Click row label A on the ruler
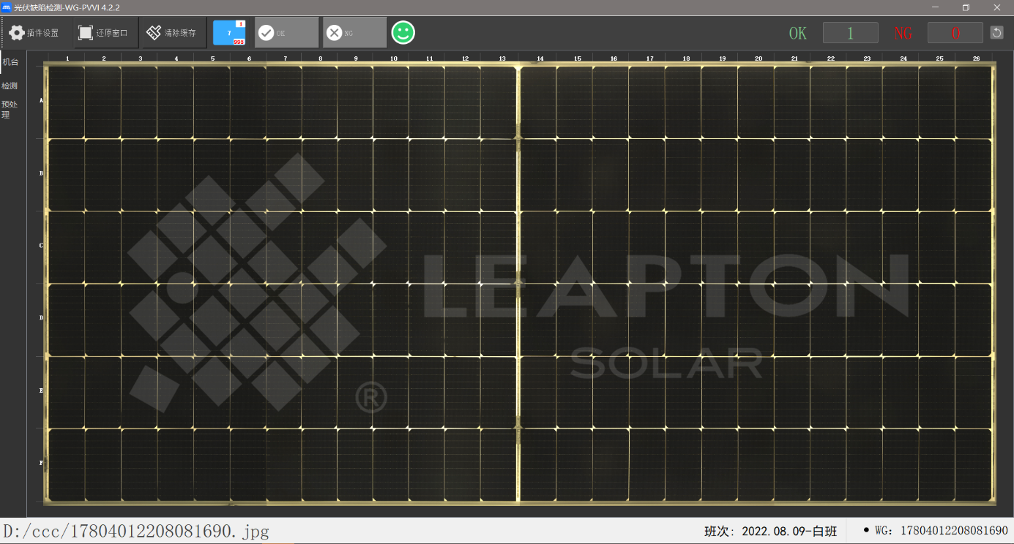The height and width of the screenshot is (544, 1014). click(x=41, y=101)
